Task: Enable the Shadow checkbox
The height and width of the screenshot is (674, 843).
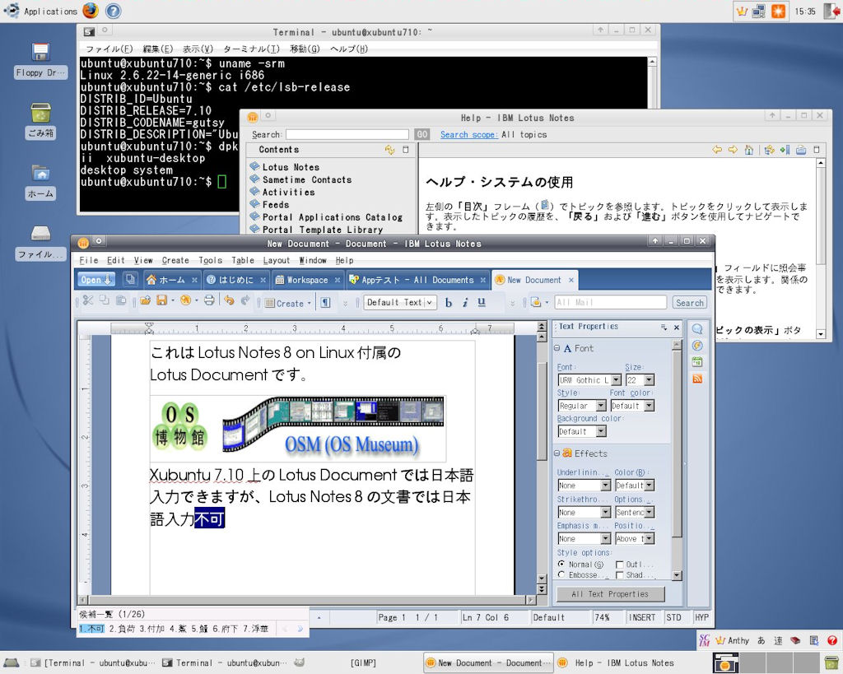Action: point(619,575)
